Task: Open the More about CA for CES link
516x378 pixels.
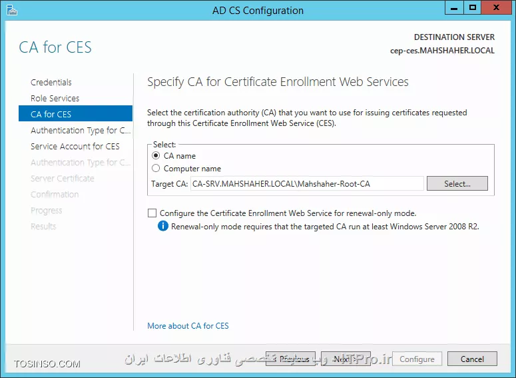Action: [x=188, y=325]
